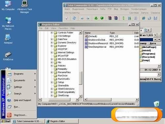Viewport: 165px width, 124px height.
Task: Open the Recycle Bin on desktop
Action: point(157,103)
